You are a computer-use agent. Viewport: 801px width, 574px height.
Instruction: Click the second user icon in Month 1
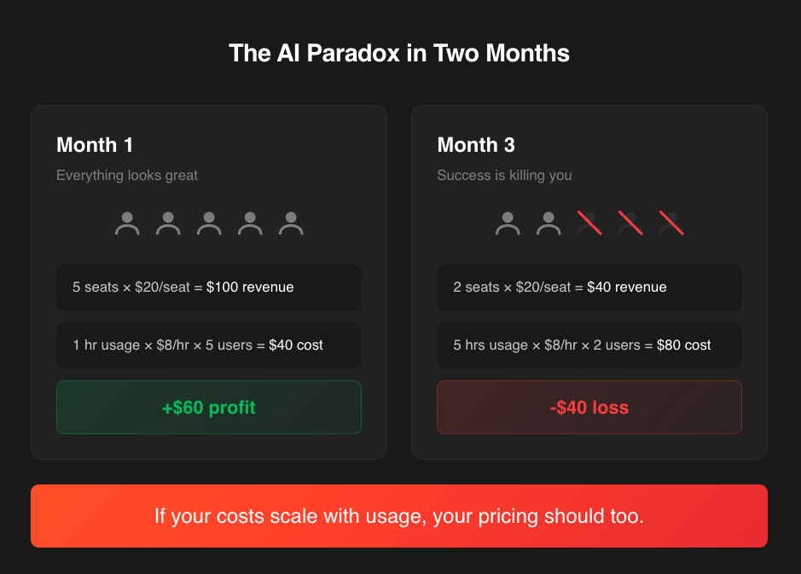(x=168, y=223)
